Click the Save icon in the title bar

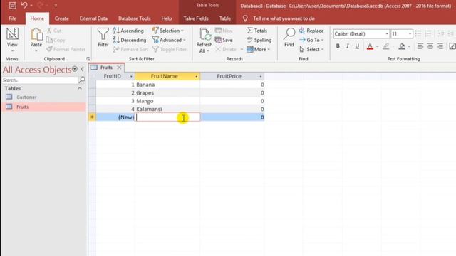pos(12,5)
